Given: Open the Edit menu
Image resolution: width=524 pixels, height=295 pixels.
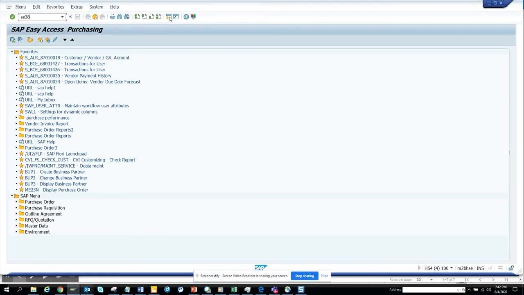Looking at the screenshot, I should pos(36,7).
